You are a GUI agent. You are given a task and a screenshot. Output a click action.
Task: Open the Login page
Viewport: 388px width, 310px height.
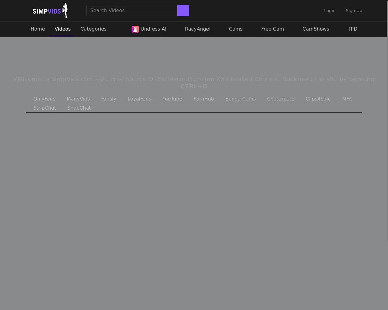(329, 11)
